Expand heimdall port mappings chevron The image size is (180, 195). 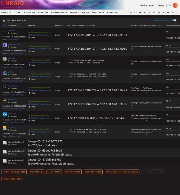[97, 65]
